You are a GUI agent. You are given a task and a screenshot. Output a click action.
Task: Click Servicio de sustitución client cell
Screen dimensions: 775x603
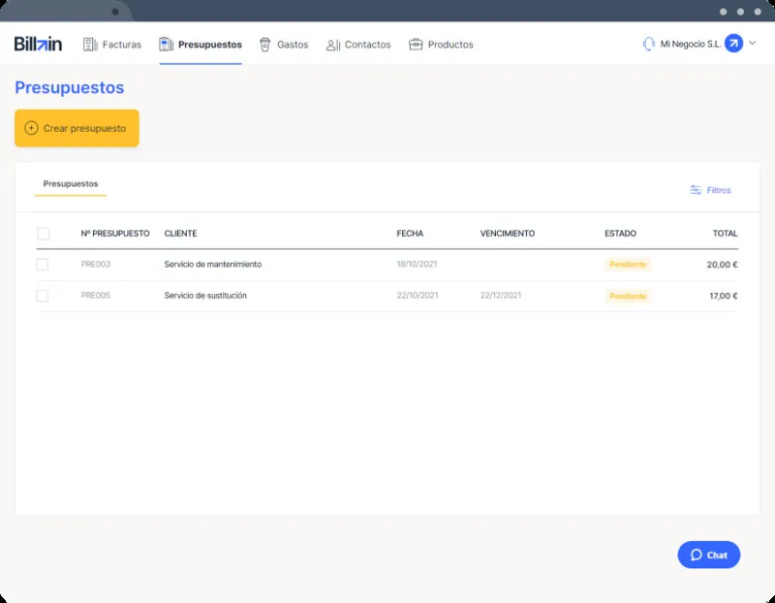[x=205, y=296]
